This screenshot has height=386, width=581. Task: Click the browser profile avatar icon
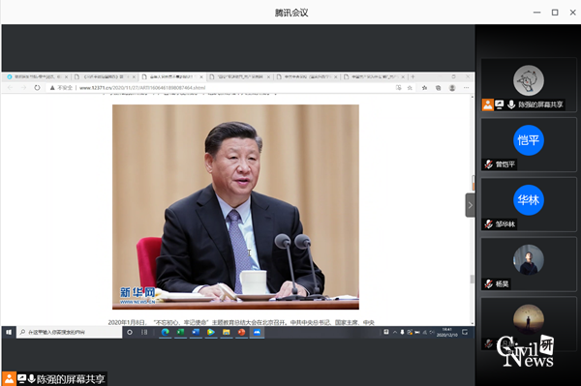(452, 88)
